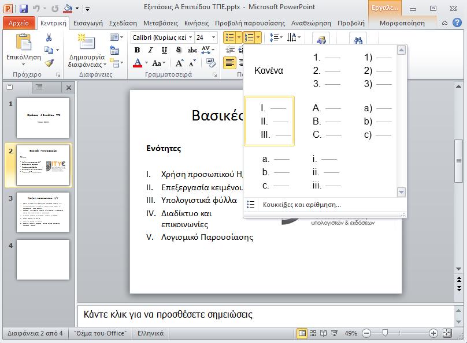Click Fit slide to window icon
467x343 pixels.
[x=447, y=333]
